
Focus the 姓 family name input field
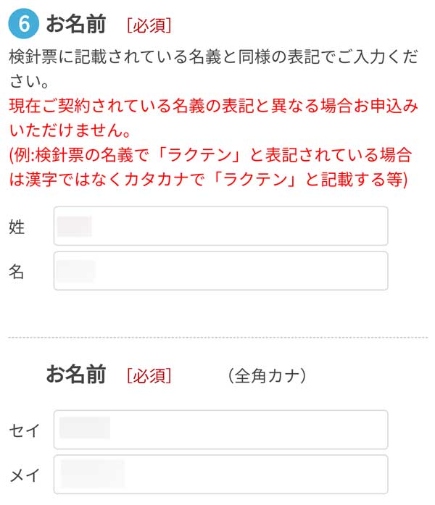pyautogui.click(x=220, y=226)
